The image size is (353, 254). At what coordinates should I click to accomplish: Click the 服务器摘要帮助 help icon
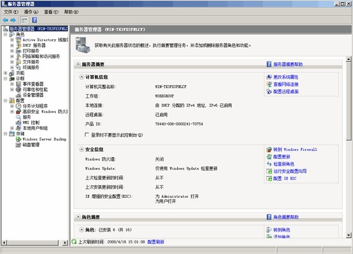click(269, 64)
